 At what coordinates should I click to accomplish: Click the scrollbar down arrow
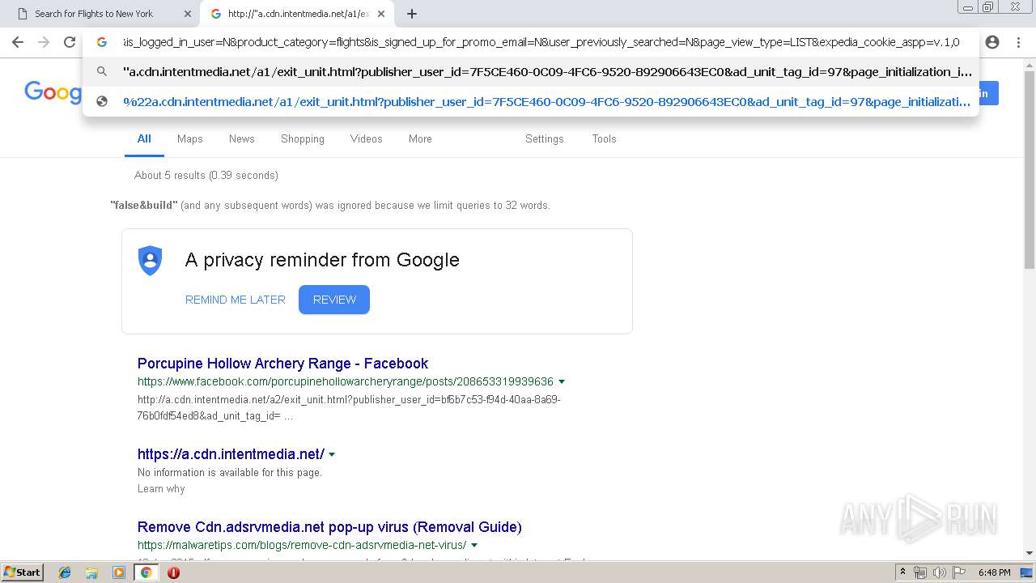[x=1030, y=553]
